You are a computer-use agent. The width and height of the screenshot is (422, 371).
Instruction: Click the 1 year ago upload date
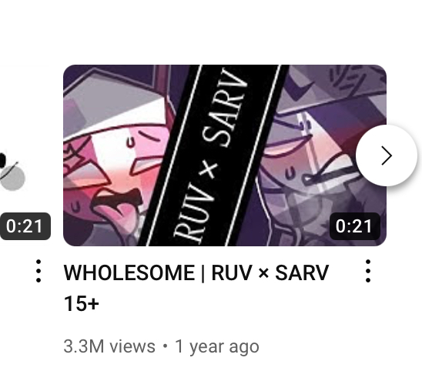coord(217,346)
